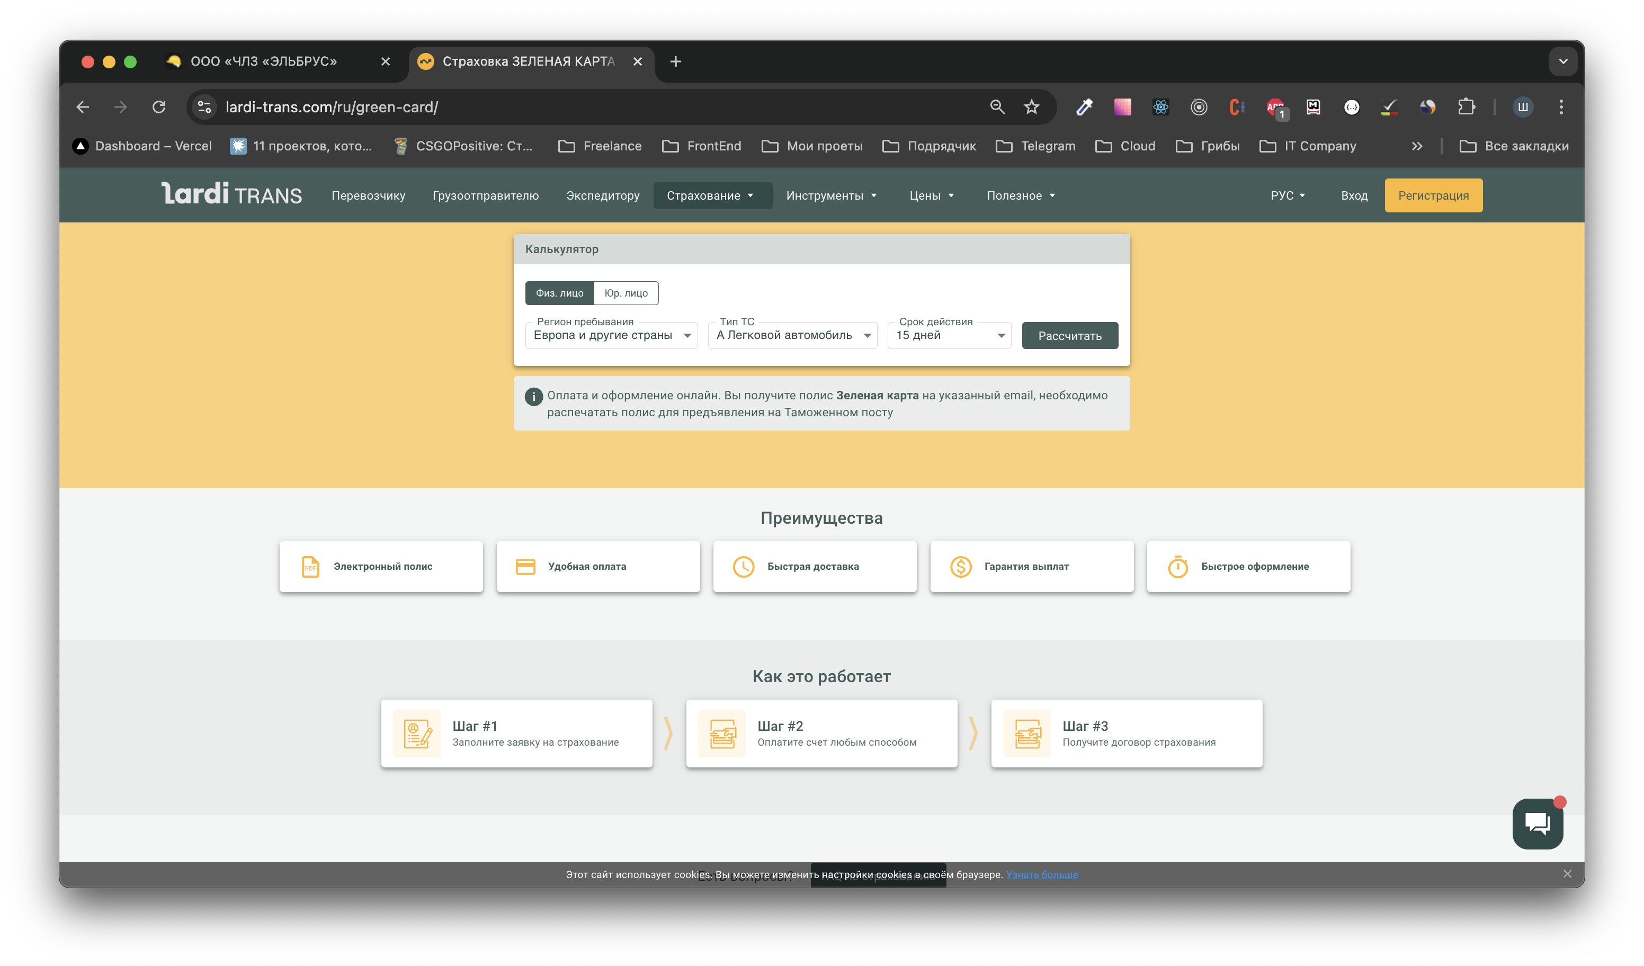Viewport: 1644px width, 966px height.
Task: Open the Срок действия dropdown
Action: coord(949,335)
